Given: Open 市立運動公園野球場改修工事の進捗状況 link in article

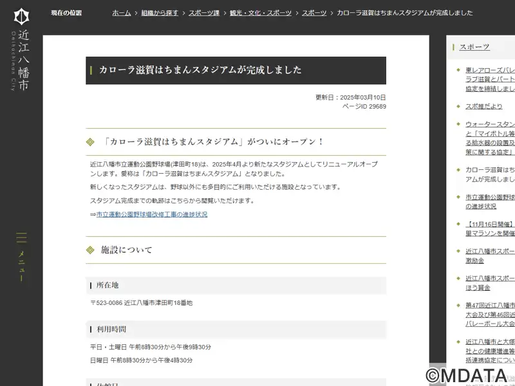Looking at the screenshot, I should coord(152,214).
